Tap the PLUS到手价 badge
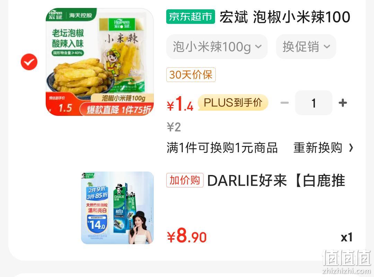The width and height of the screenshot is (374, 277). [x=233, y=103]
